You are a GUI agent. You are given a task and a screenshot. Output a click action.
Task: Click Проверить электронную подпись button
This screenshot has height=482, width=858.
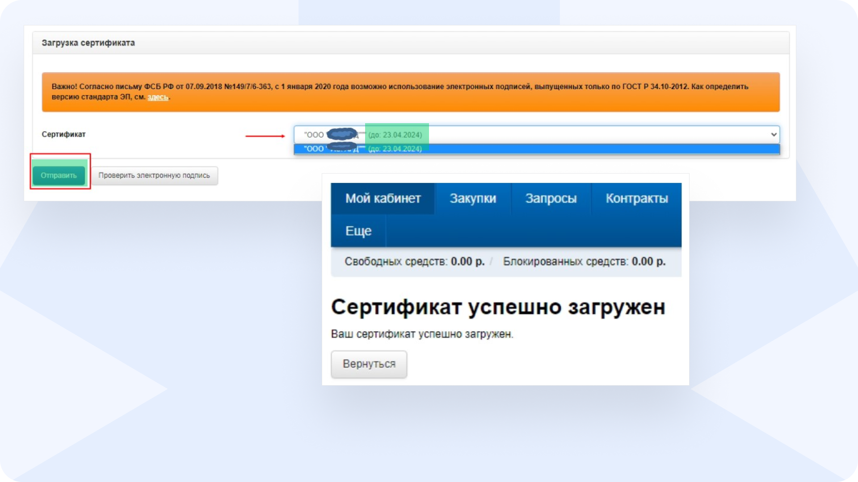point(154,175)
